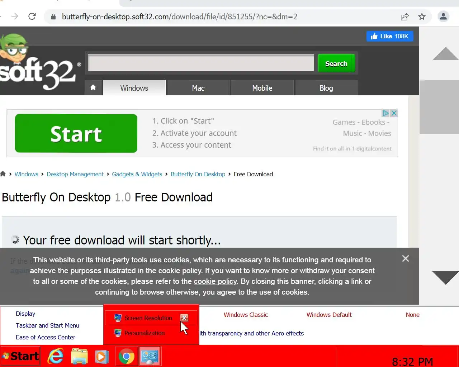Viewport: 459px width, 367px height.
Task: Select the Windows tab
Action: coord(134,88)
